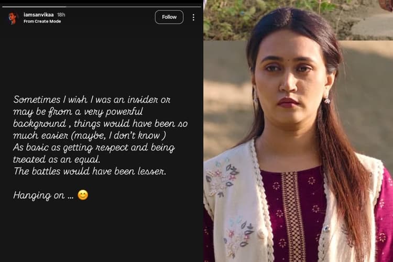Click the story progress bar at top
This screenshot has height=262, width=393.
tap(101, 6)
